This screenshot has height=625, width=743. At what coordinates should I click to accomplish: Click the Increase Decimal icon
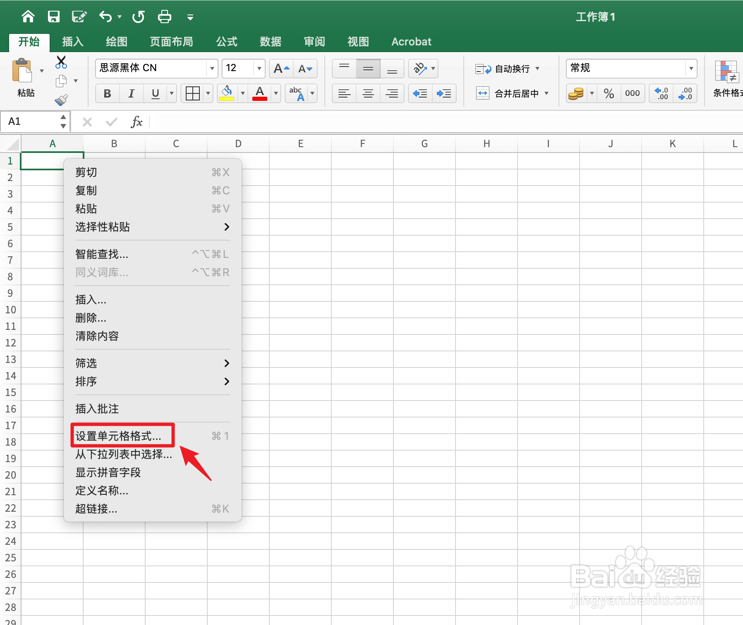tap(661, 93)
